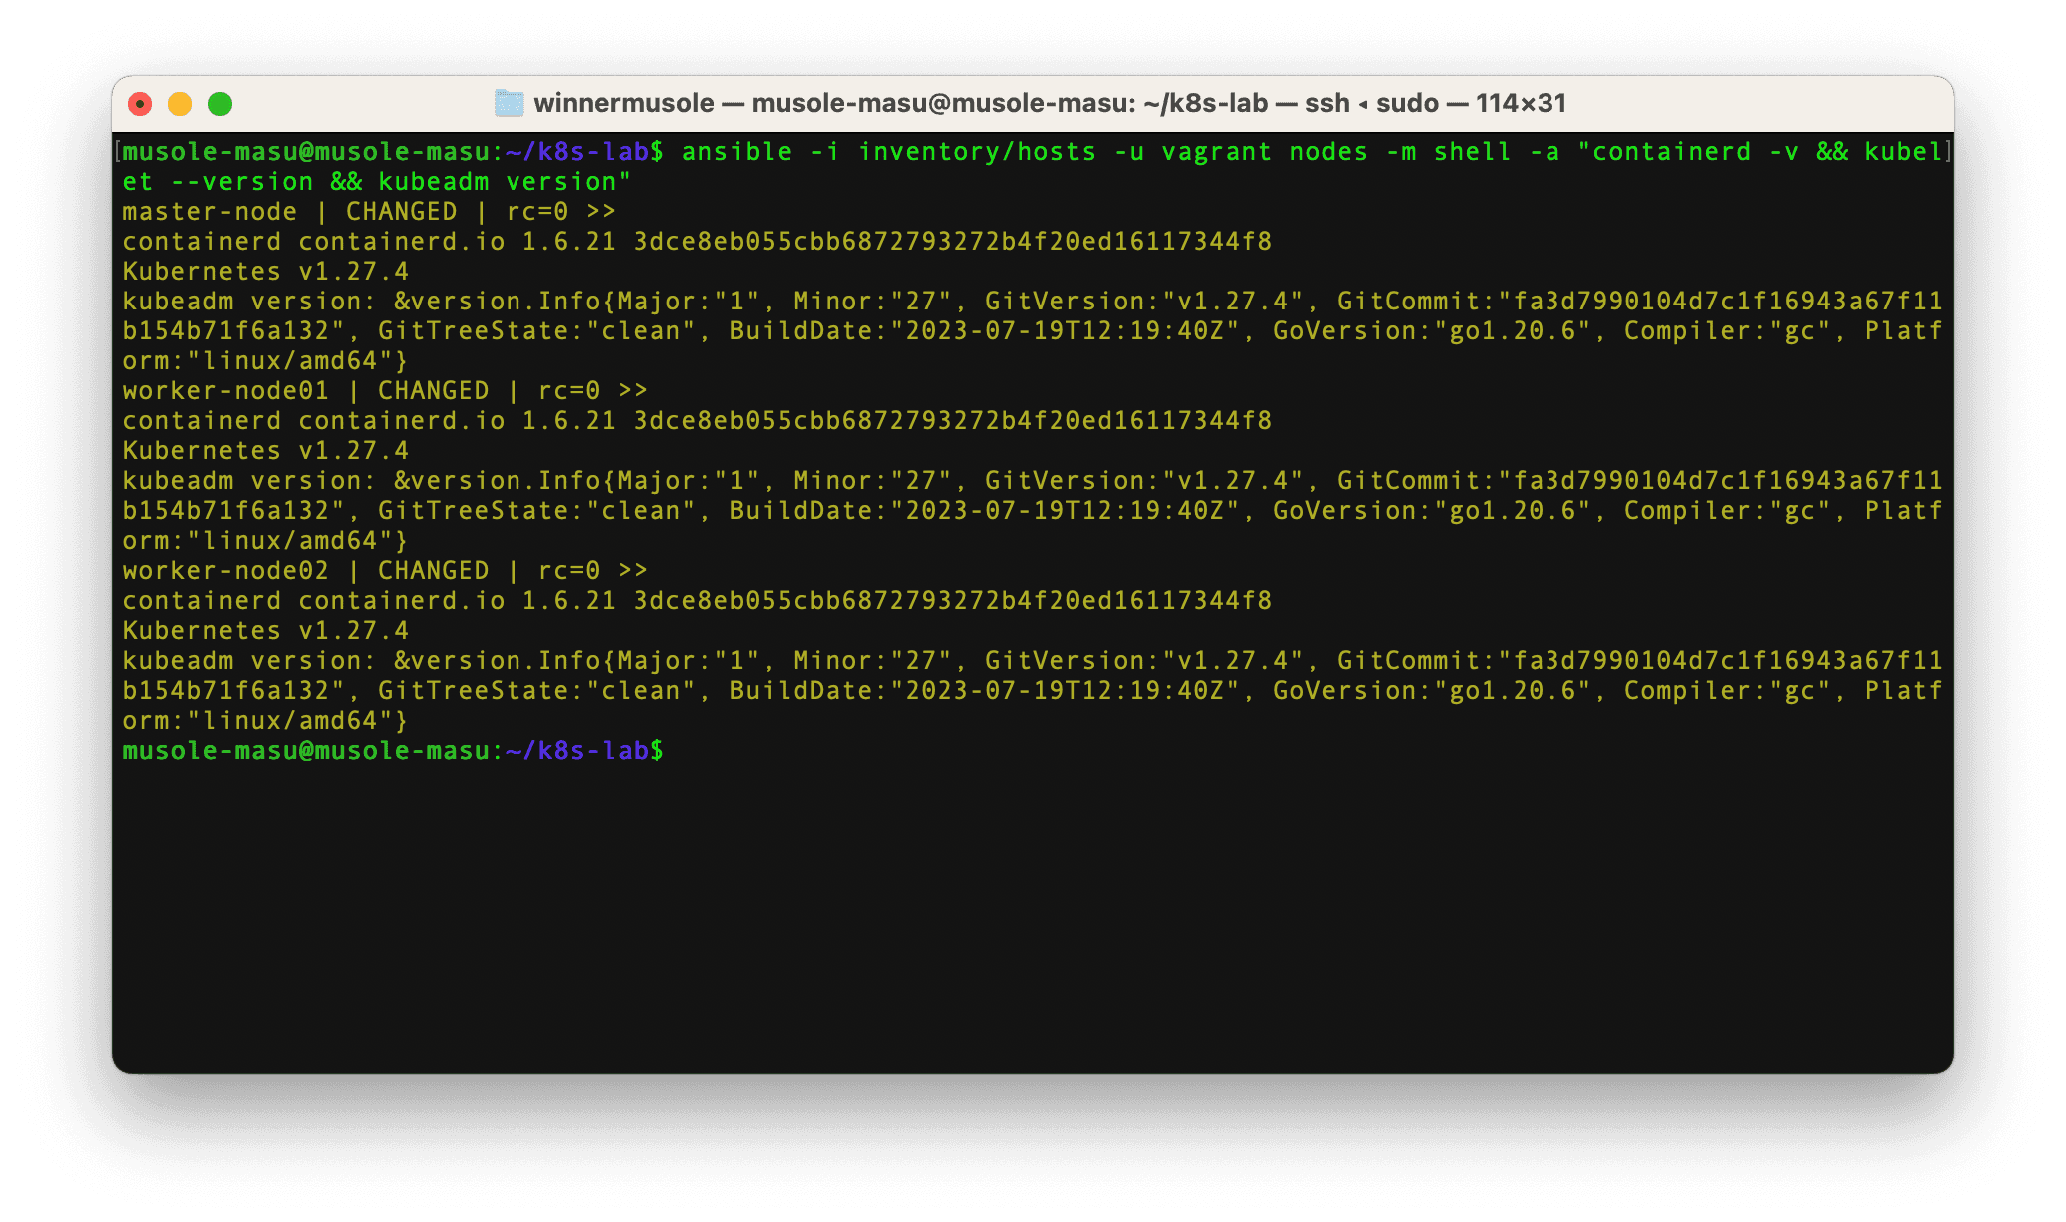The height and width of the screenshot is (1222, 2066).
Task: Click the folder icon in the title bar
Action: pyautogui.click(x=510, y=103)
